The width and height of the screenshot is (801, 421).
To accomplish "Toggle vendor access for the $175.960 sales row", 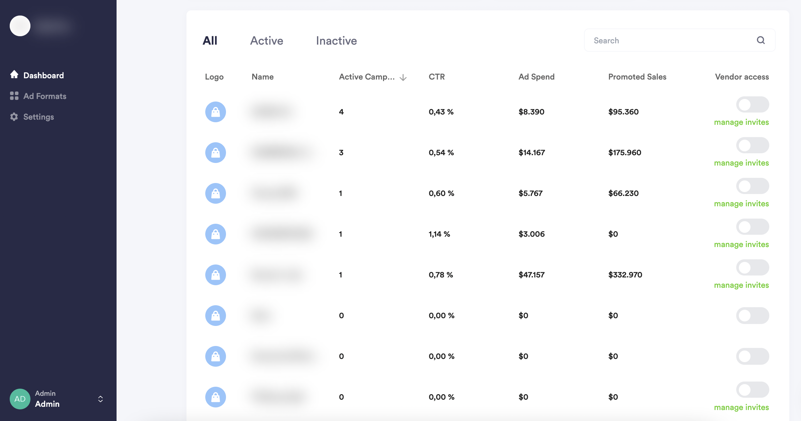I will click(x=752, y=145).
